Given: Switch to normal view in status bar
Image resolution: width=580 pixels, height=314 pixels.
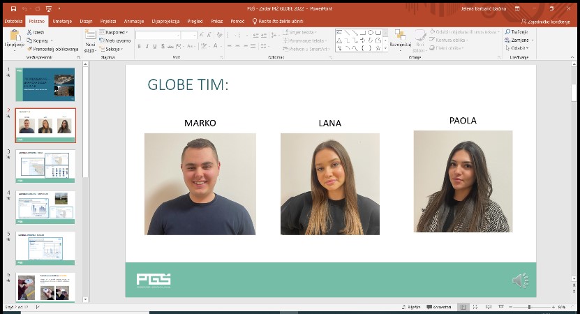Looking at the screenshot, I should [x=463, y=307].
